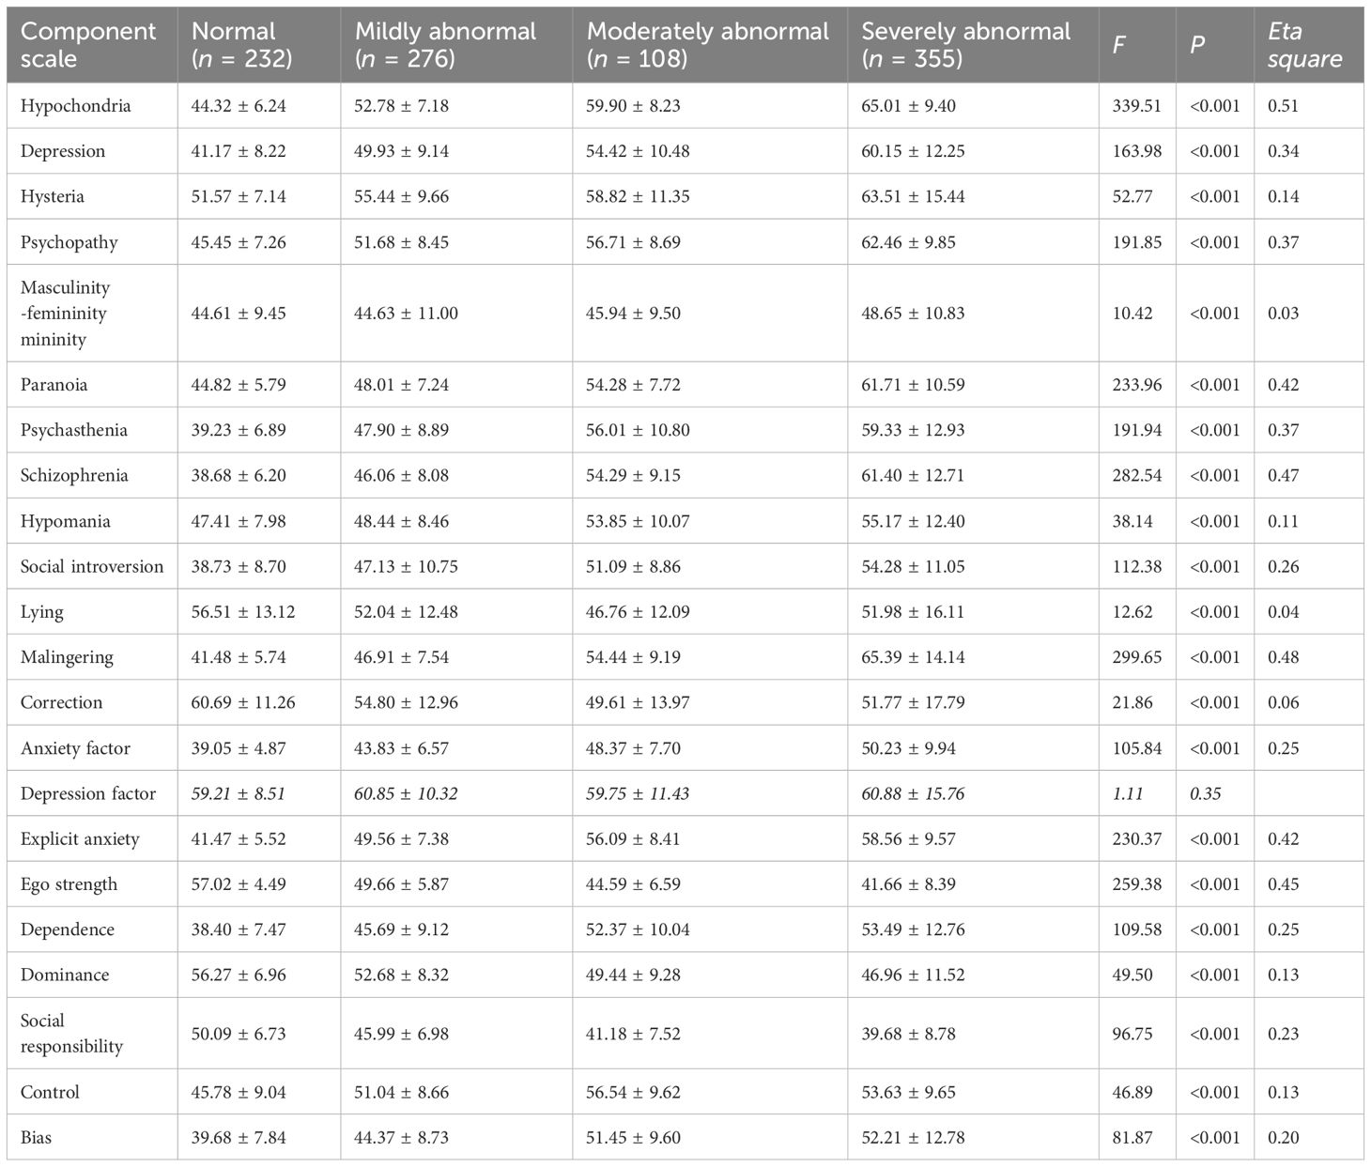Select the Bias row label
Image resolution: width=1371 pixels, height=1167 pixels.
pyautogui.click(x=37, y=1138)
